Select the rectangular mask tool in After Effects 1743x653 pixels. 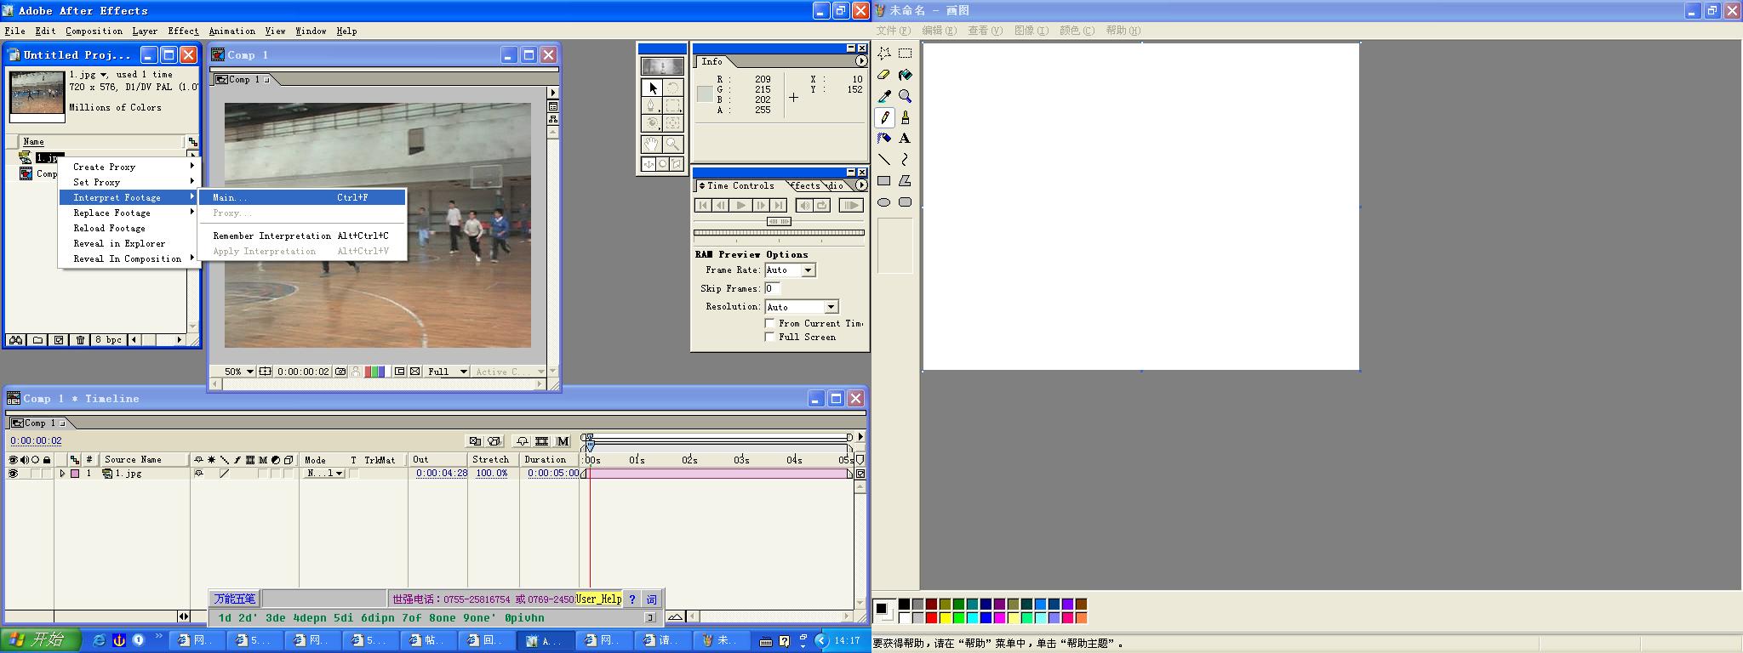pyautogui.click(x=672, y=105)
